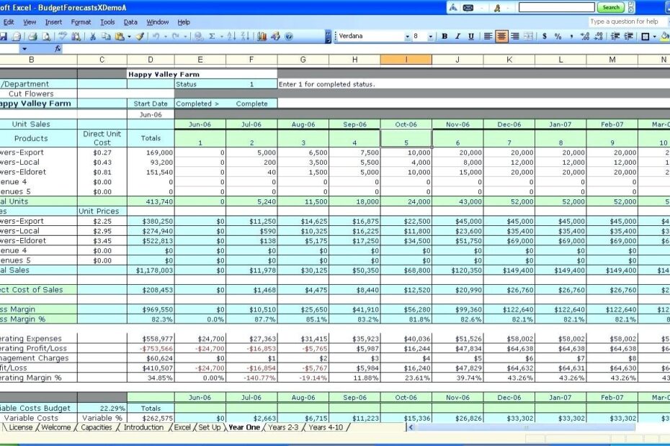Open the Verdana font name dropdown

(406, 36)
